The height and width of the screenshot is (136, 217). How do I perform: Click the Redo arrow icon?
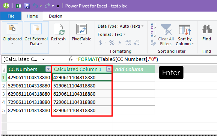[x=47, y=6]
